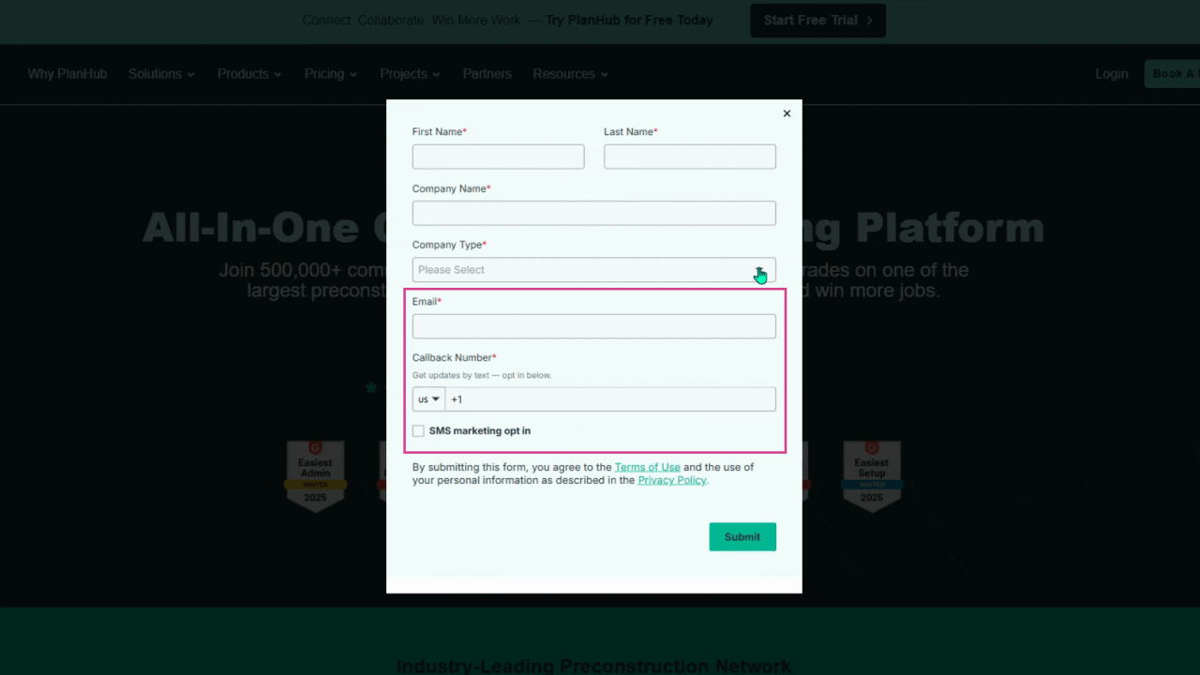Click the Callback Number phone field
1200x675 pixels.
[610, 399]
